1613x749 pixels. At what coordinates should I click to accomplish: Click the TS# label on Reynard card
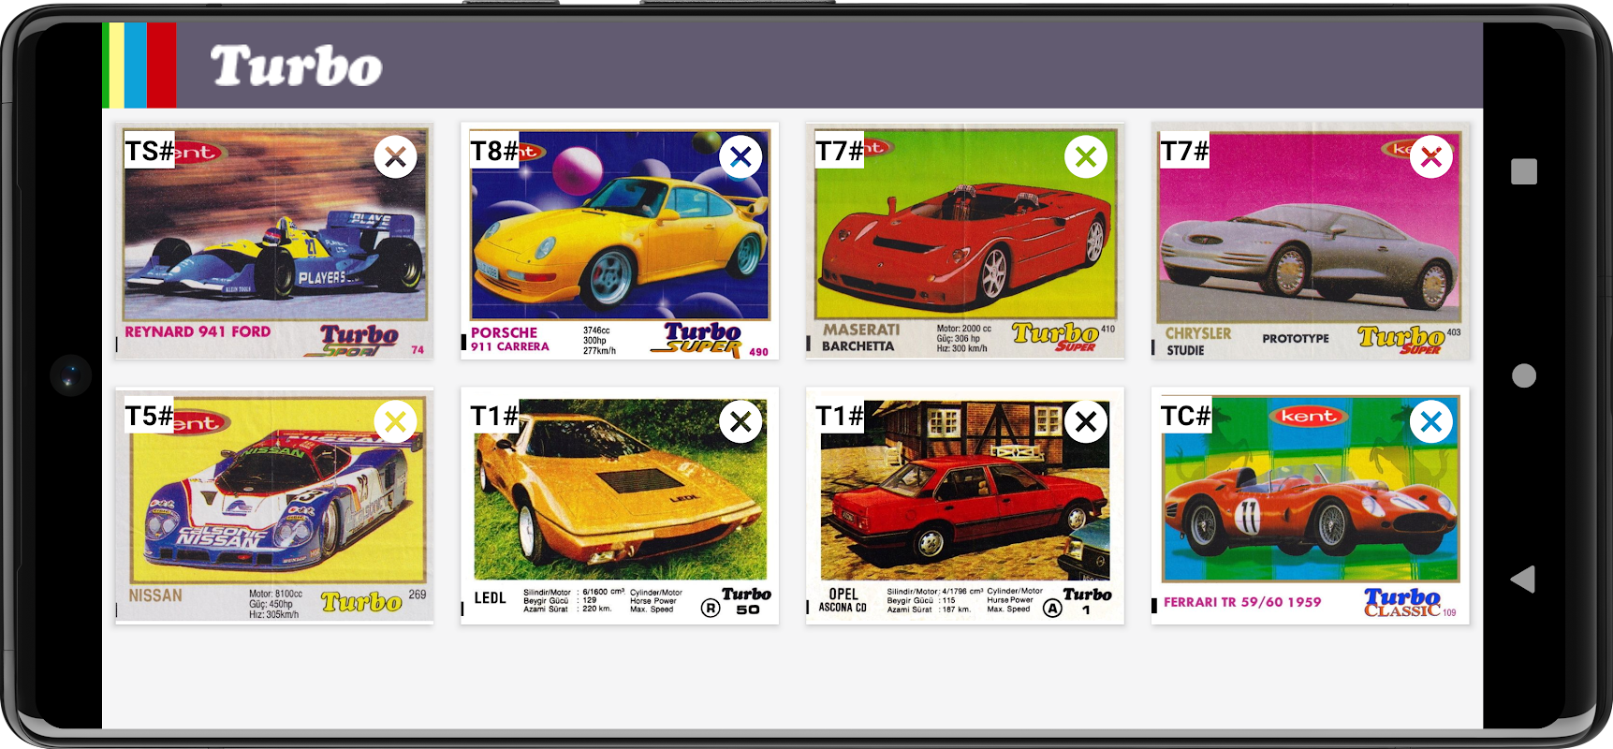[x=150, y=151]
